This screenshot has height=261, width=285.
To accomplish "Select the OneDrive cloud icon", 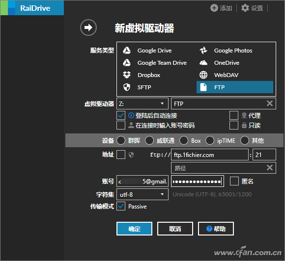I will pyautogui.click(x=203, y=63).
